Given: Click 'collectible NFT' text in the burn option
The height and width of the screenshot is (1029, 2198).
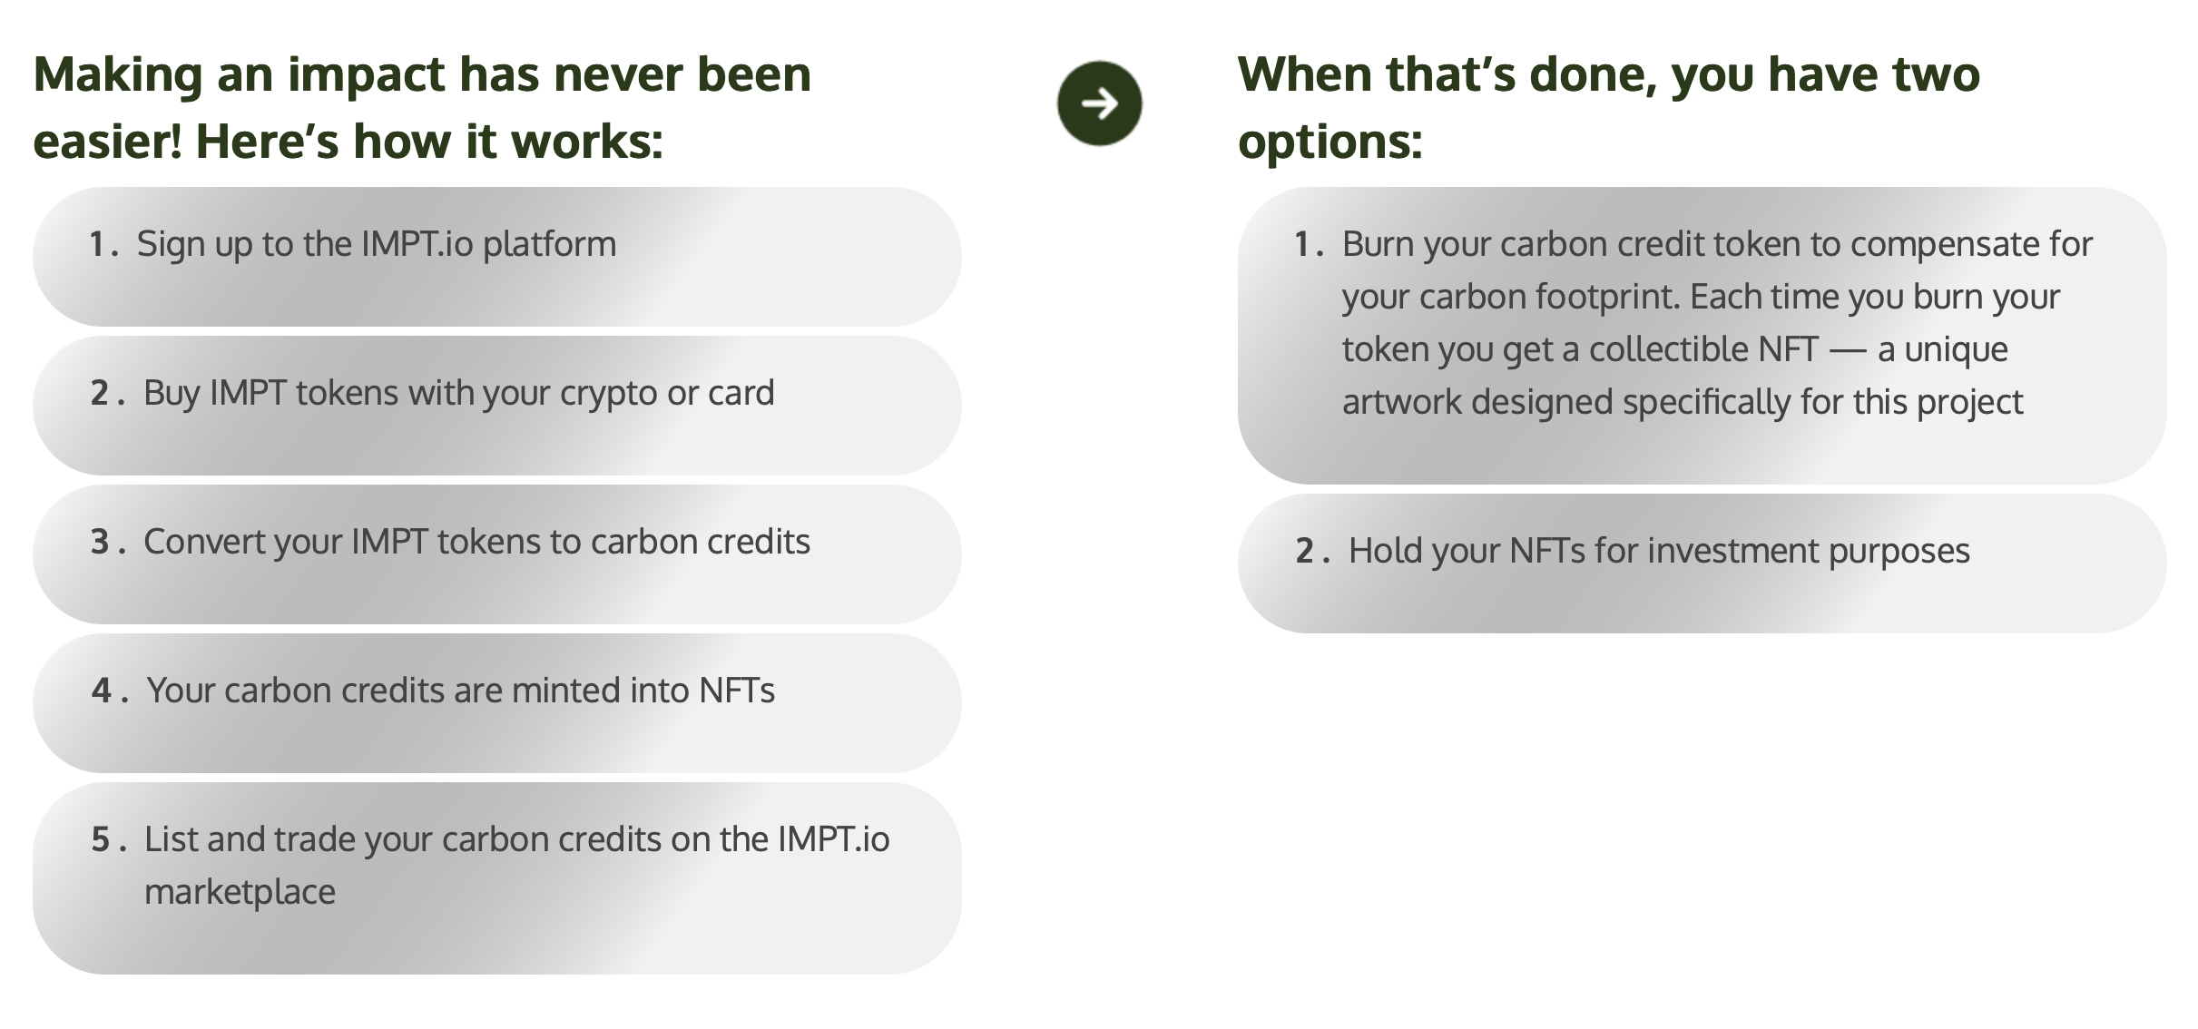Looking at the screenshot, I should coord(1703,349).
